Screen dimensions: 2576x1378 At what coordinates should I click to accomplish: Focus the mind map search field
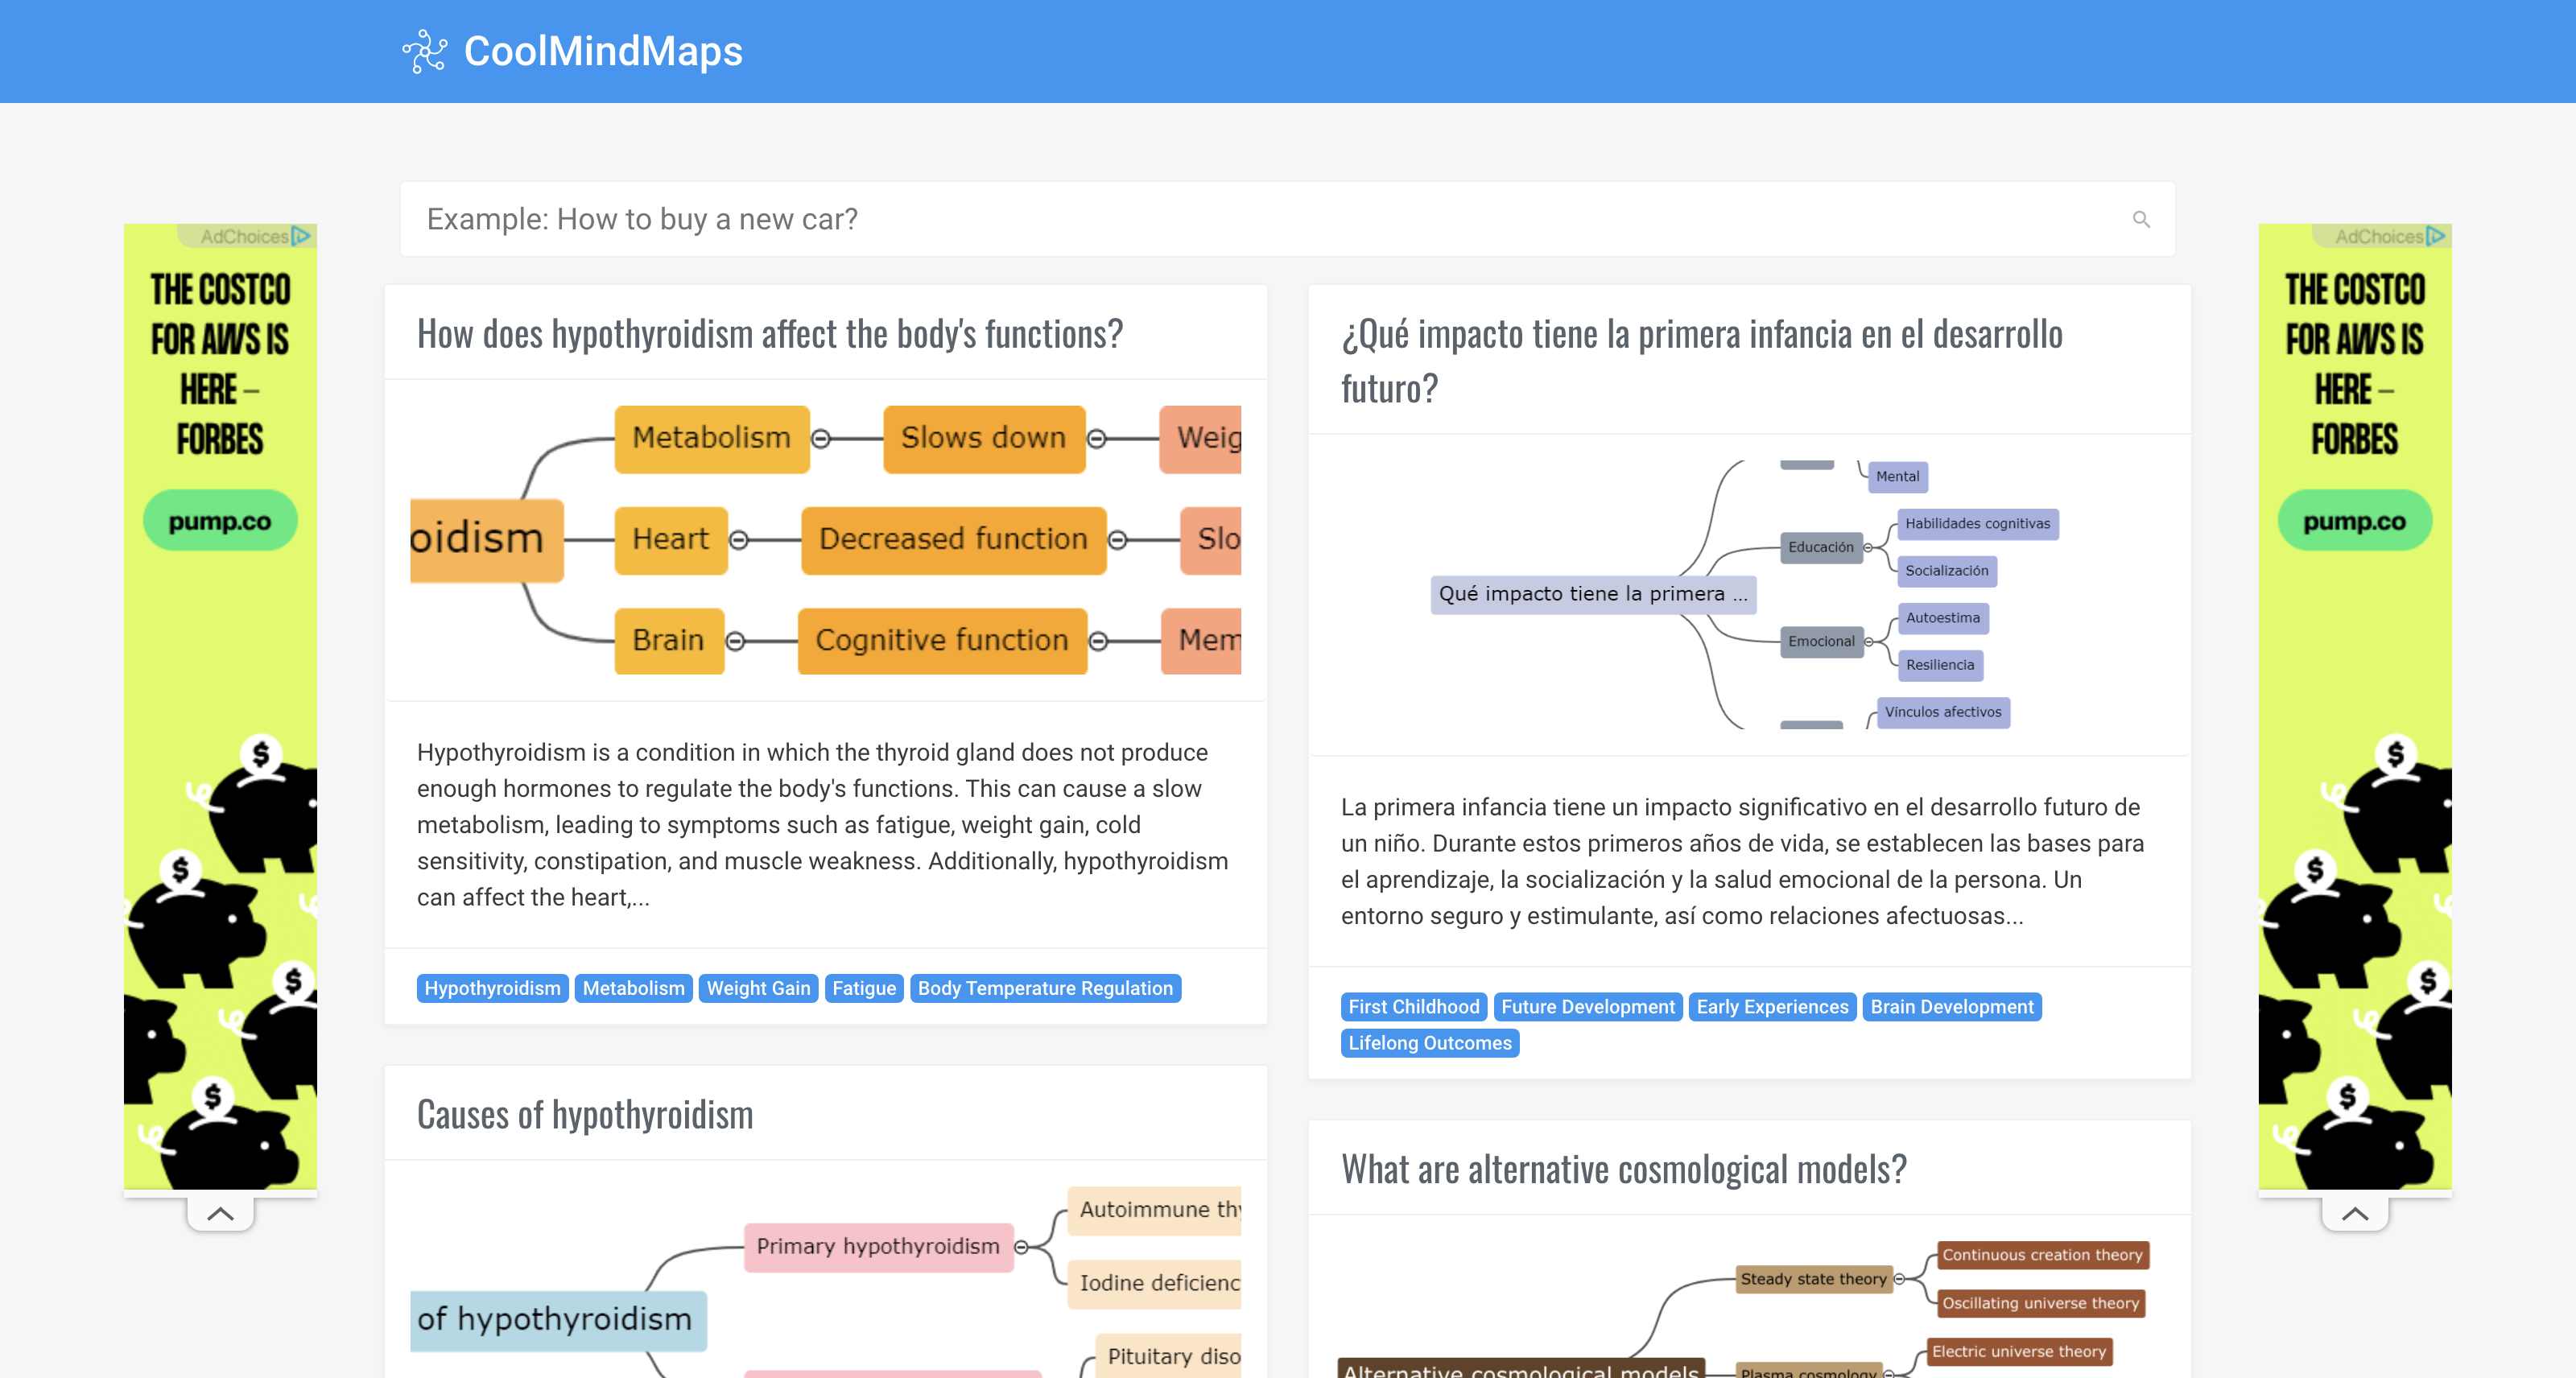1287,219
